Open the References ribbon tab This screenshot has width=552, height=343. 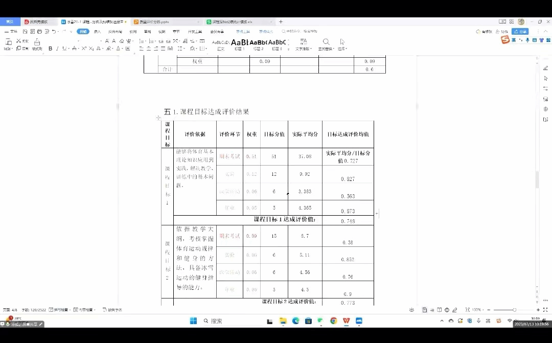click(133, 32)
